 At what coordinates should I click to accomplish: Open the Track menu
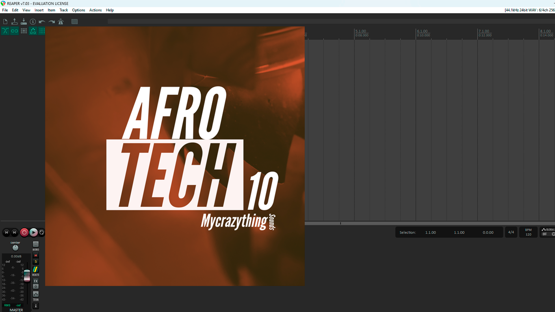tap(64, 10)
